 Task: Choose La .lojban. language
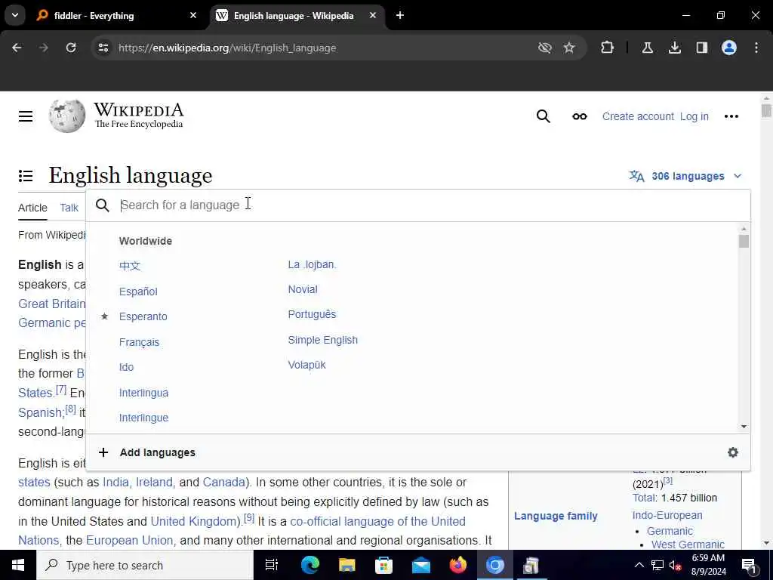[x=312, y=265]
